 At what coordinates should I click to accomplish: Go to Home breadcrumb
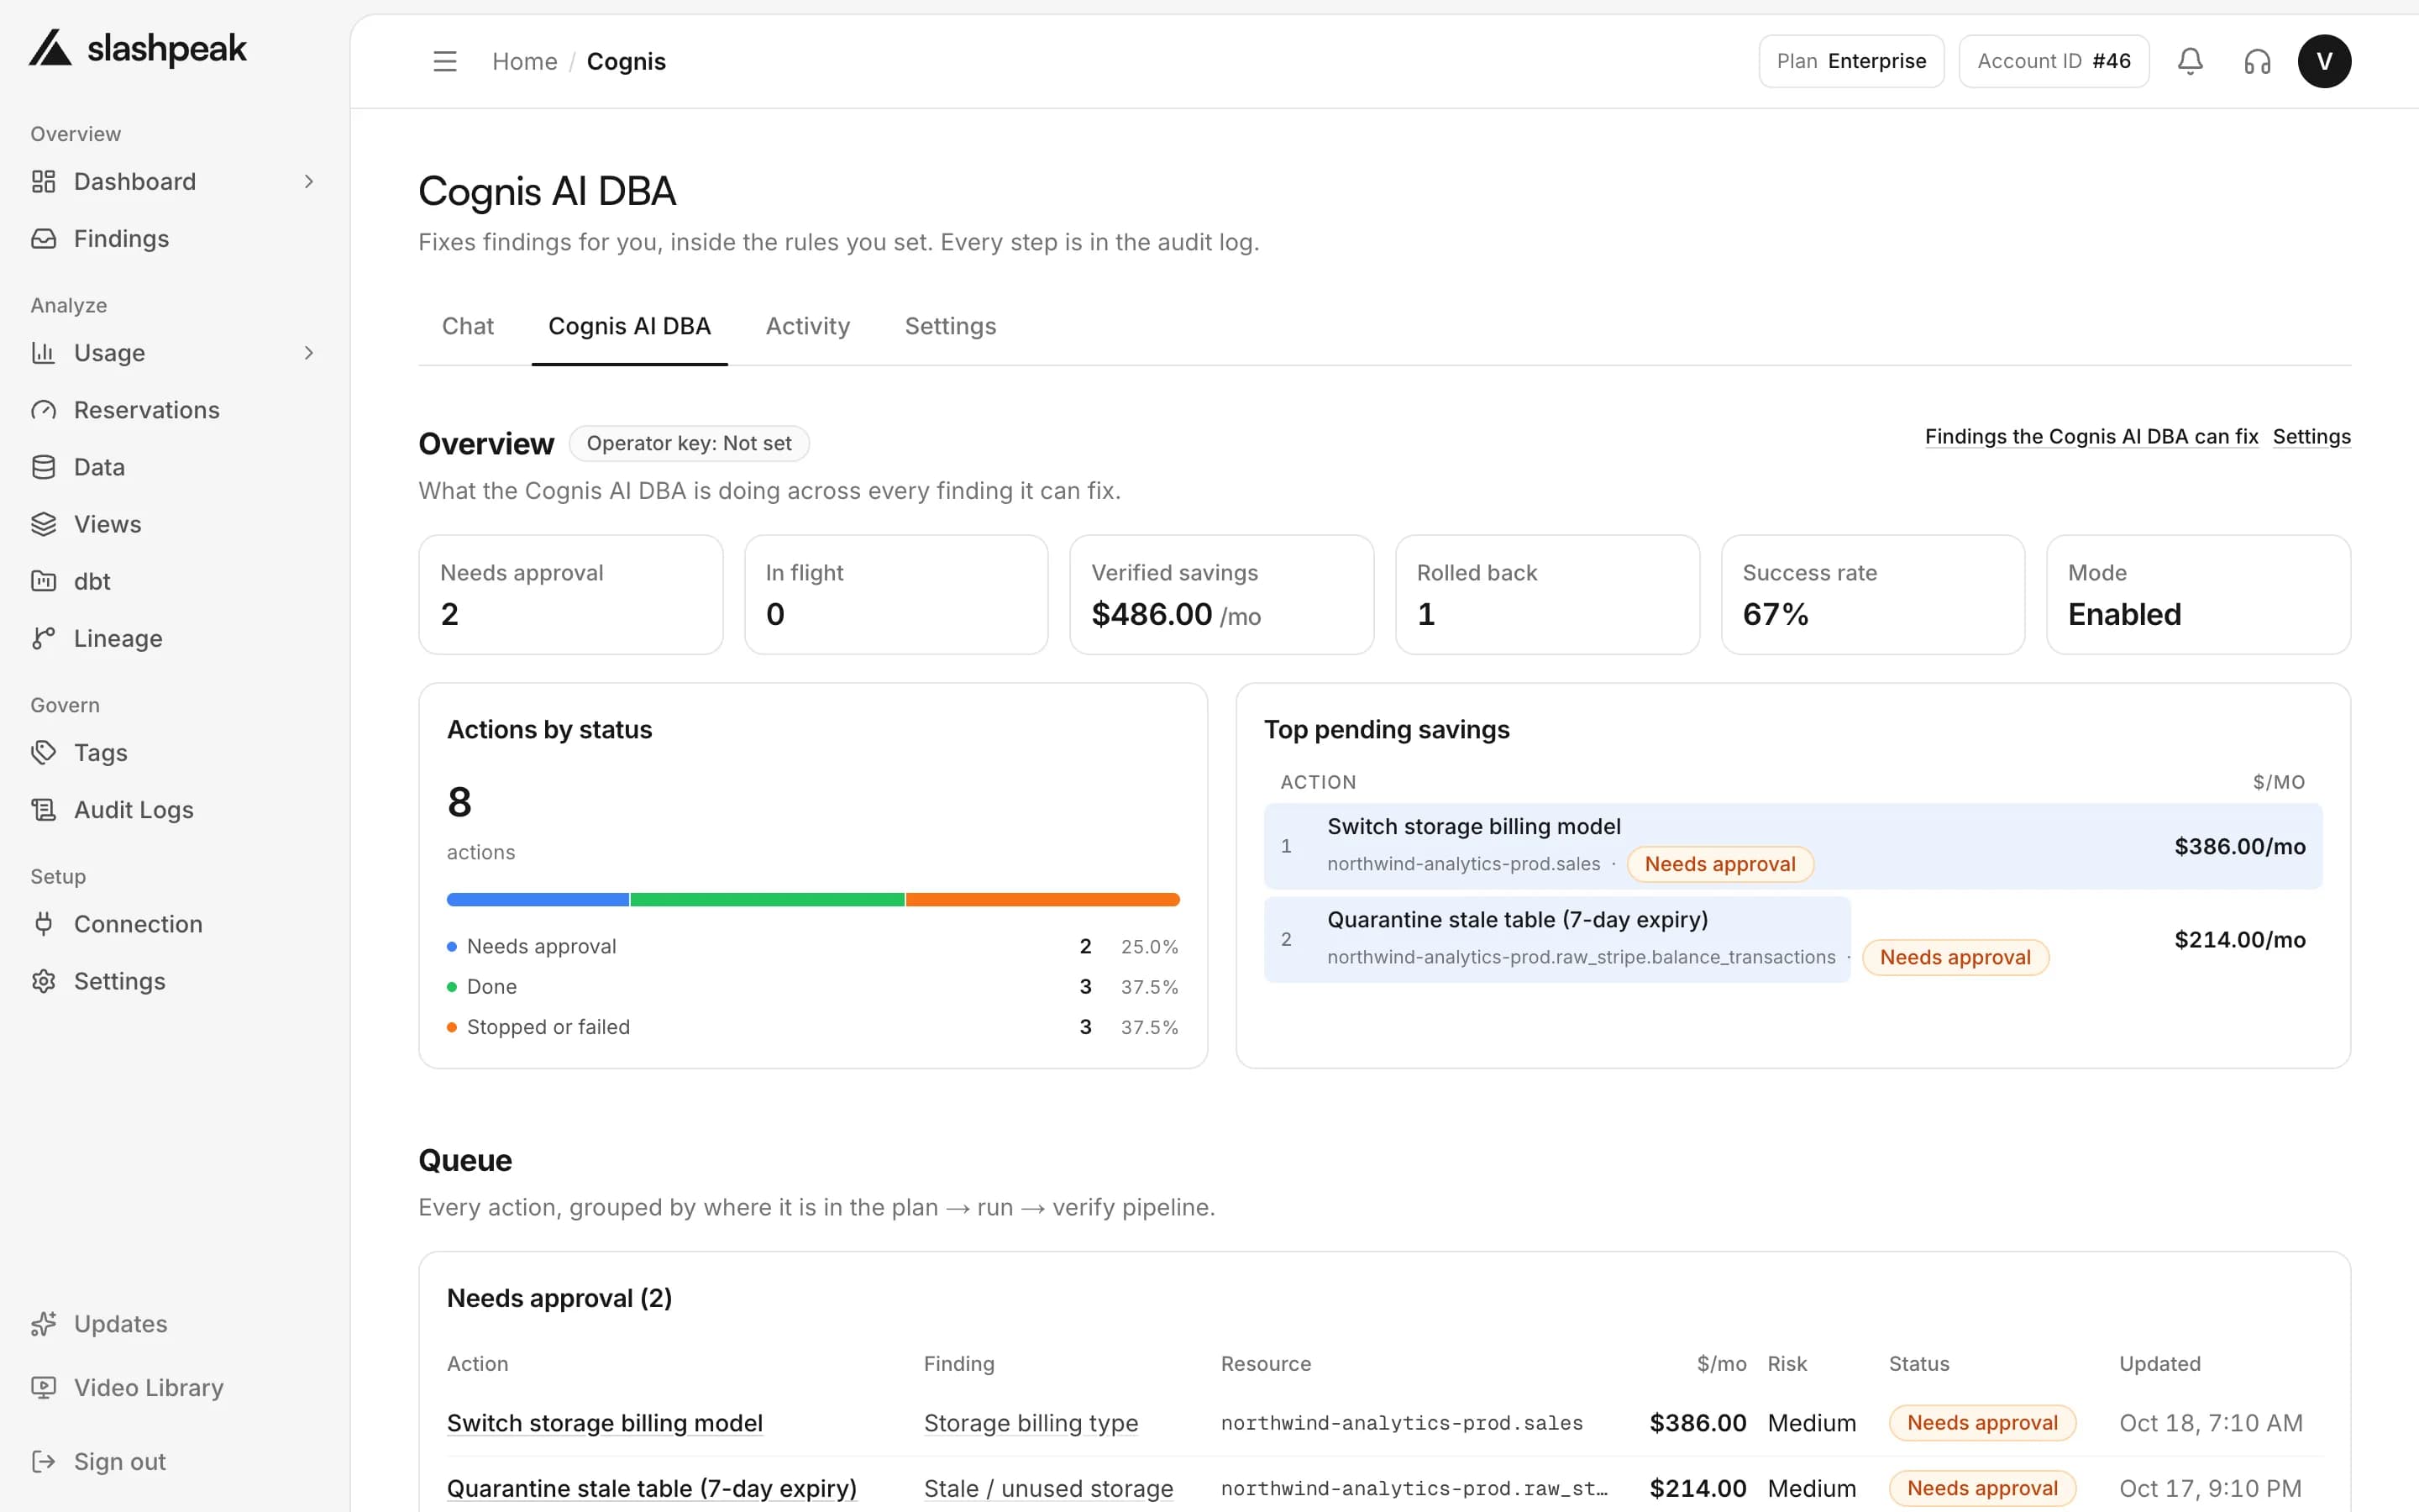coord(525,61)
